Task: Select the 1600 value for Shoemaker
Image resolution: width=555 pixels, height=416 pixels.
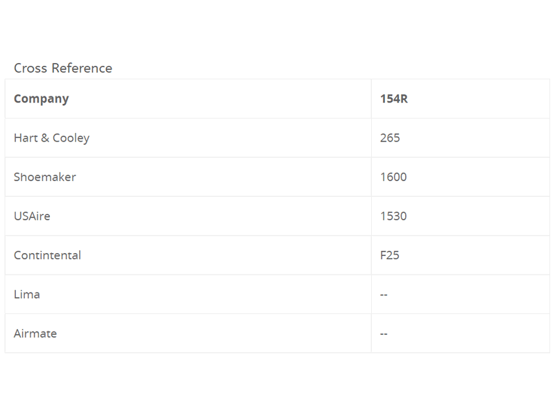Action: point(393,177)
